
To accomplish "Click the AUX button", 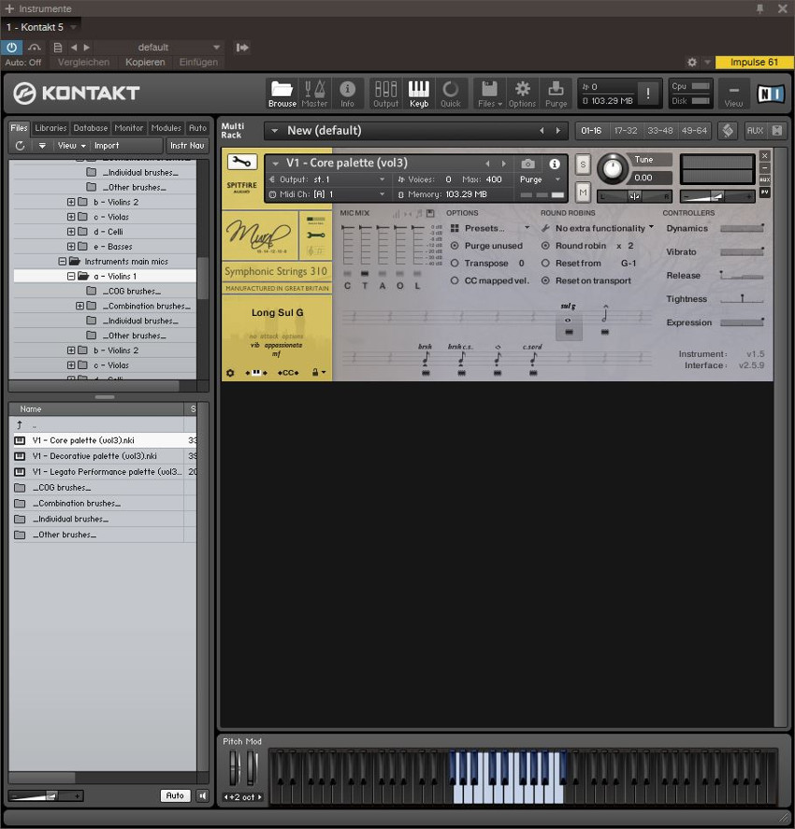I will click(x=755, y=131).
